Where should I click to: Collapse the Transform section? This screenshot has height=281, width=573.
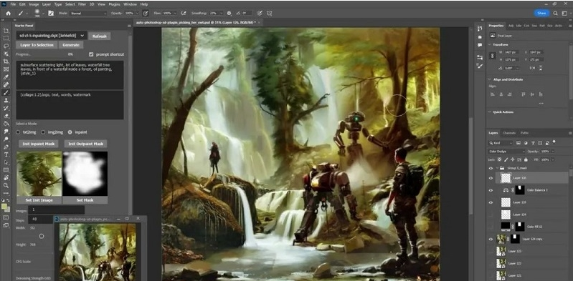[x=490, y=45]
